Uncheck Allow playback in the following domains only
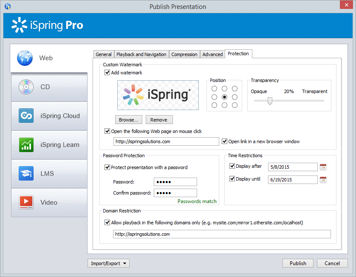 107,223
